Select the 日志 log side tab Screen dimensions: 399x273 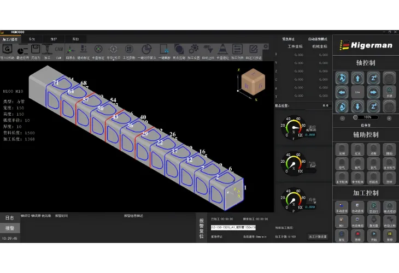[9, 218]
